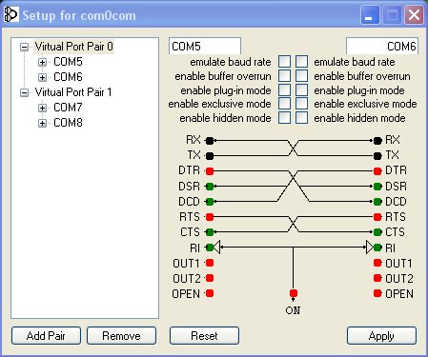Screen dimensions: 428x357
Task: Click the Add Pair button
Action: [x=46, y=335]
